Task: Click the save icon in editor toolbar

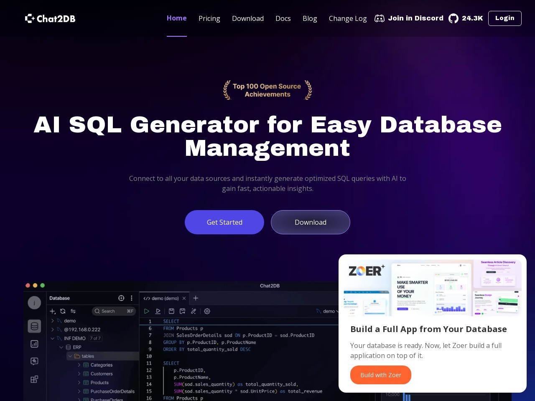Action: [x=171, y=311]
